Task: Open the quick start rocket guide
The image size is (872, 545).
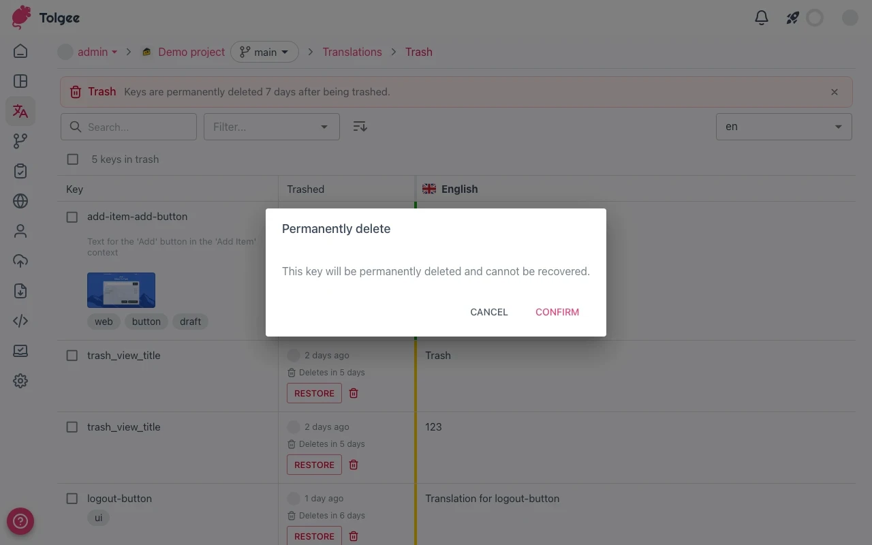Action: pos(792,18)
